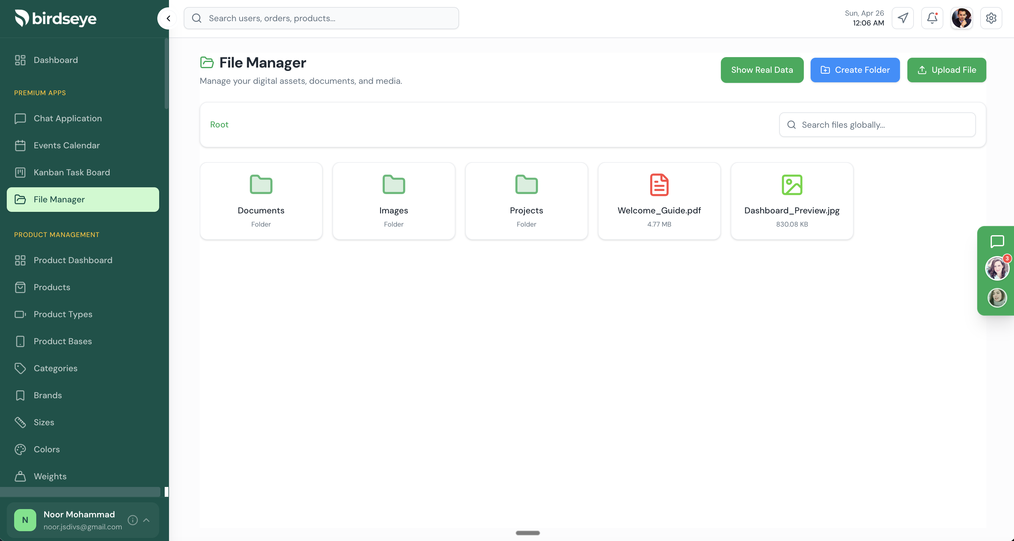Click the bottom drag handle bar

point(528,533)
